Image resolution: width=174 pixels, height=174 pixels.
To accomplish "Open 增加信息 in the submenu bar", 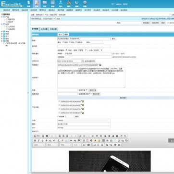I will 7,10.
